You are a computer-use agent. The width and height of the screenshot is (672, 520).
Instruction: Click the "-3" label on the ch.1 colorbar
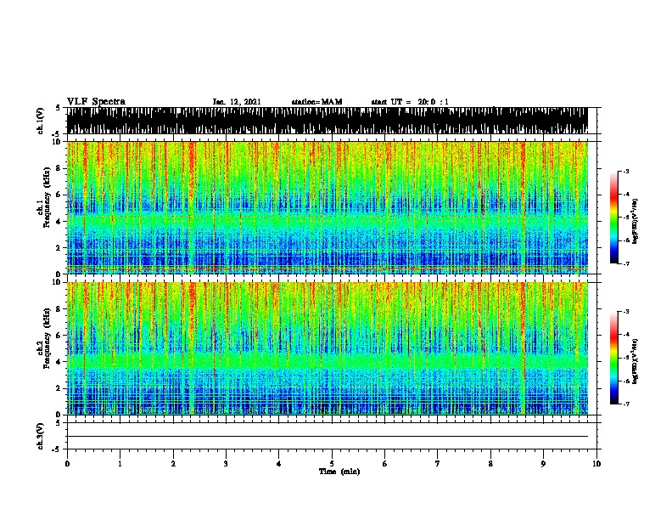[626, 171]
